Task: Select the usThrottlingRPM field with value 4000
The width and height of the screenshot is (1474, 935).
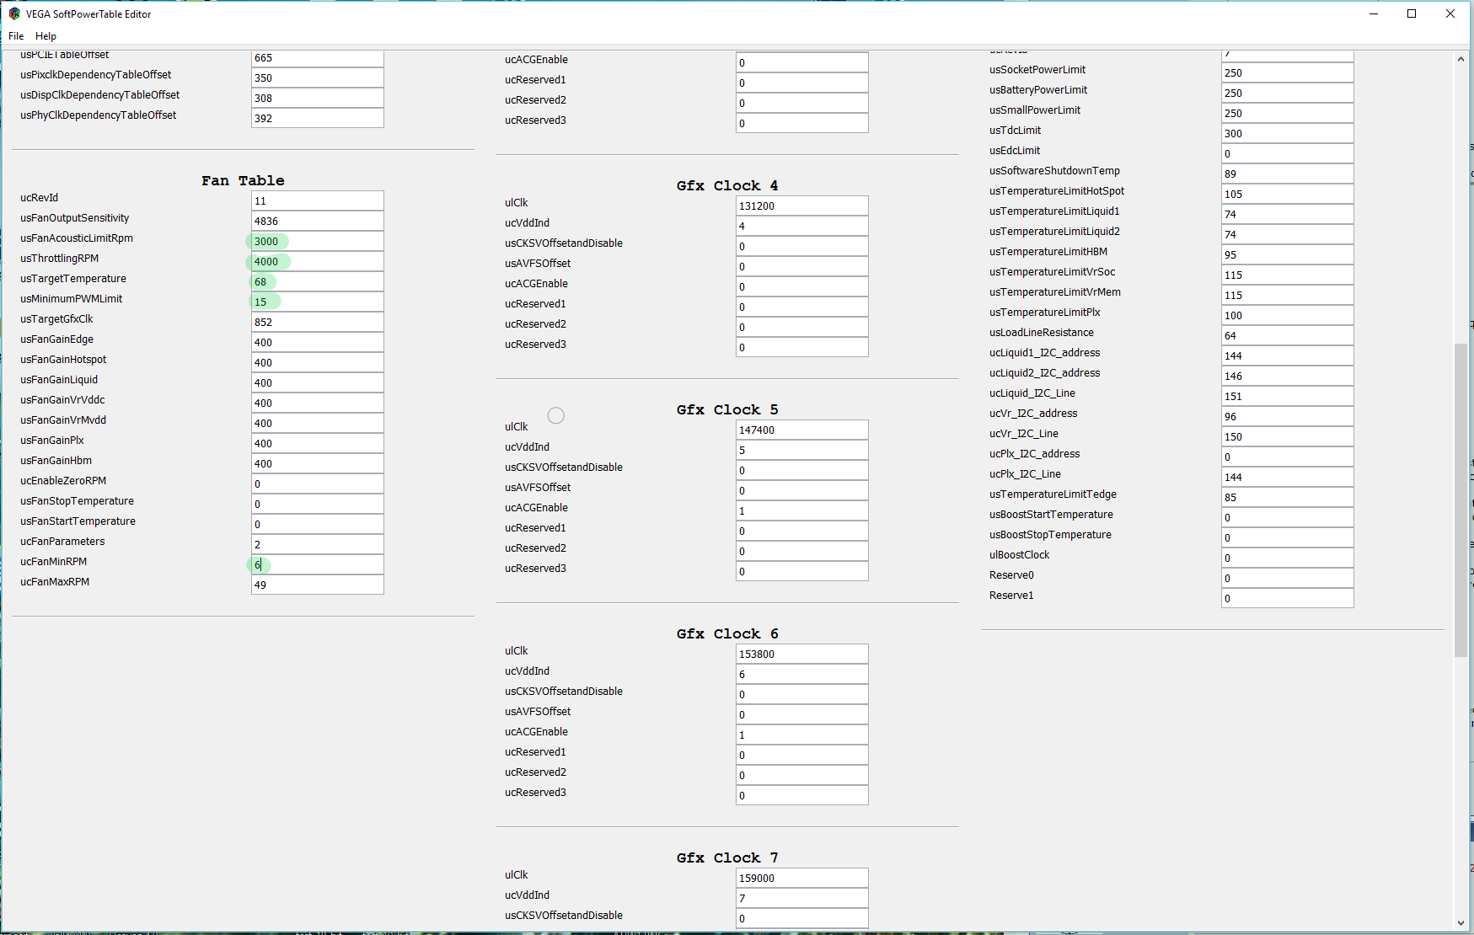Action: (318, 261)
